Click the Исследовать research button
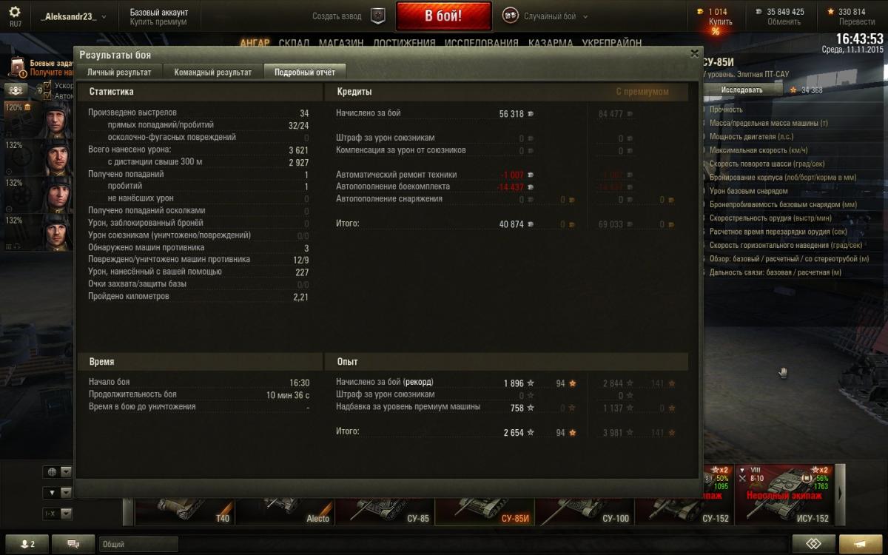This screenshot has height=555, width=888. pos(742,90)
